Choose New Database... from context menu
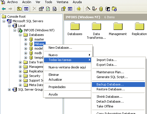Viewport: 147px width, 114px height. 68,48
